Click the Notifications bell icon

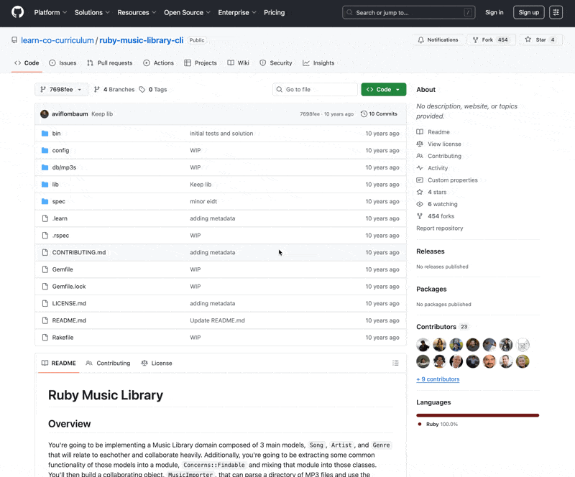(420, 40)
